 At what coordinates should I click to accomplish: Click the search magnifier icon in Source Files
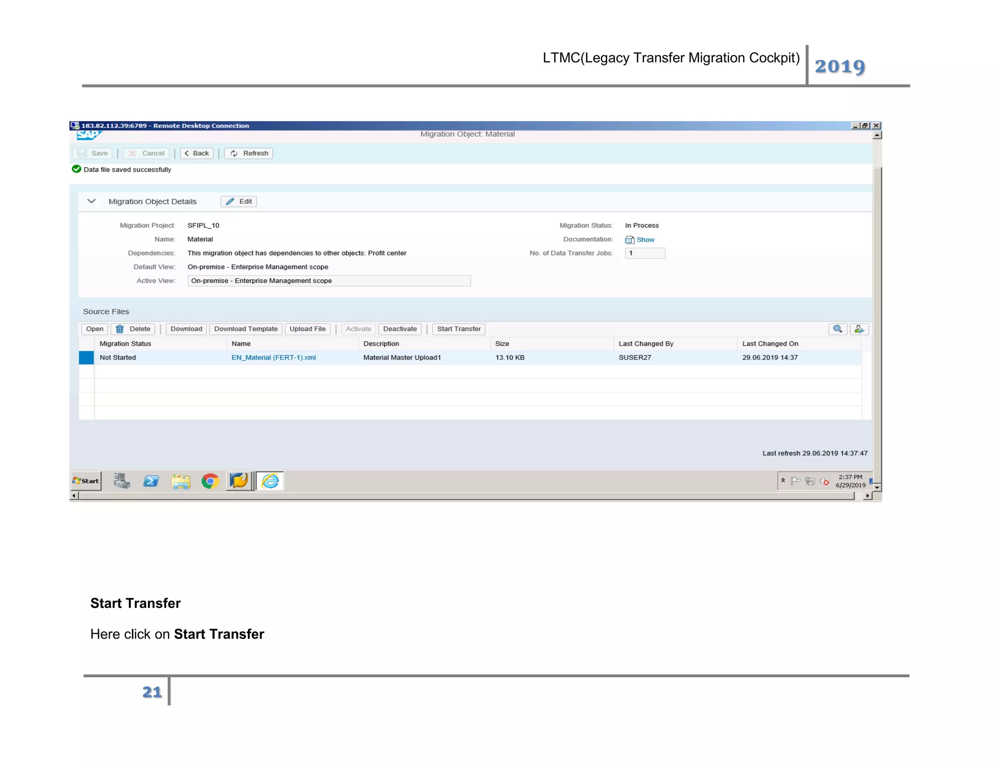tap(837, 329)
